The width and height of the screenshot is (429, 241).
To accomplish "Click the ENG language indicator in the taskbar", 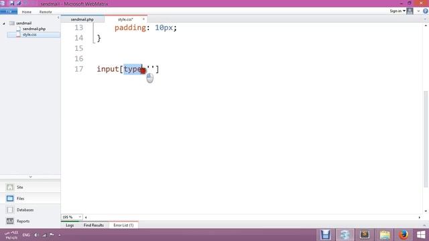I will (26, 235).
